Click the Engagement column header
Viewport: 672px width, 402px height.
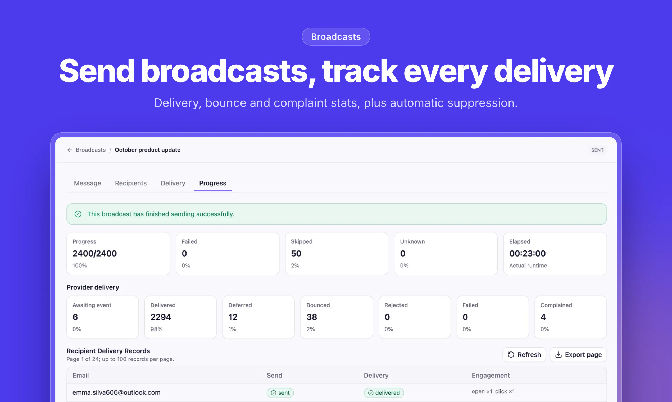click(x=491, y=376)
